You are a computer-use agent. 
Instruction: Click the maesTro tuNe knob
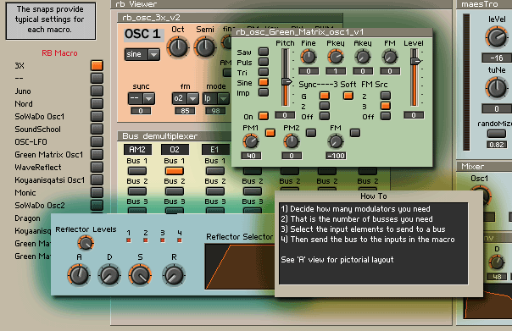point(497,88)
